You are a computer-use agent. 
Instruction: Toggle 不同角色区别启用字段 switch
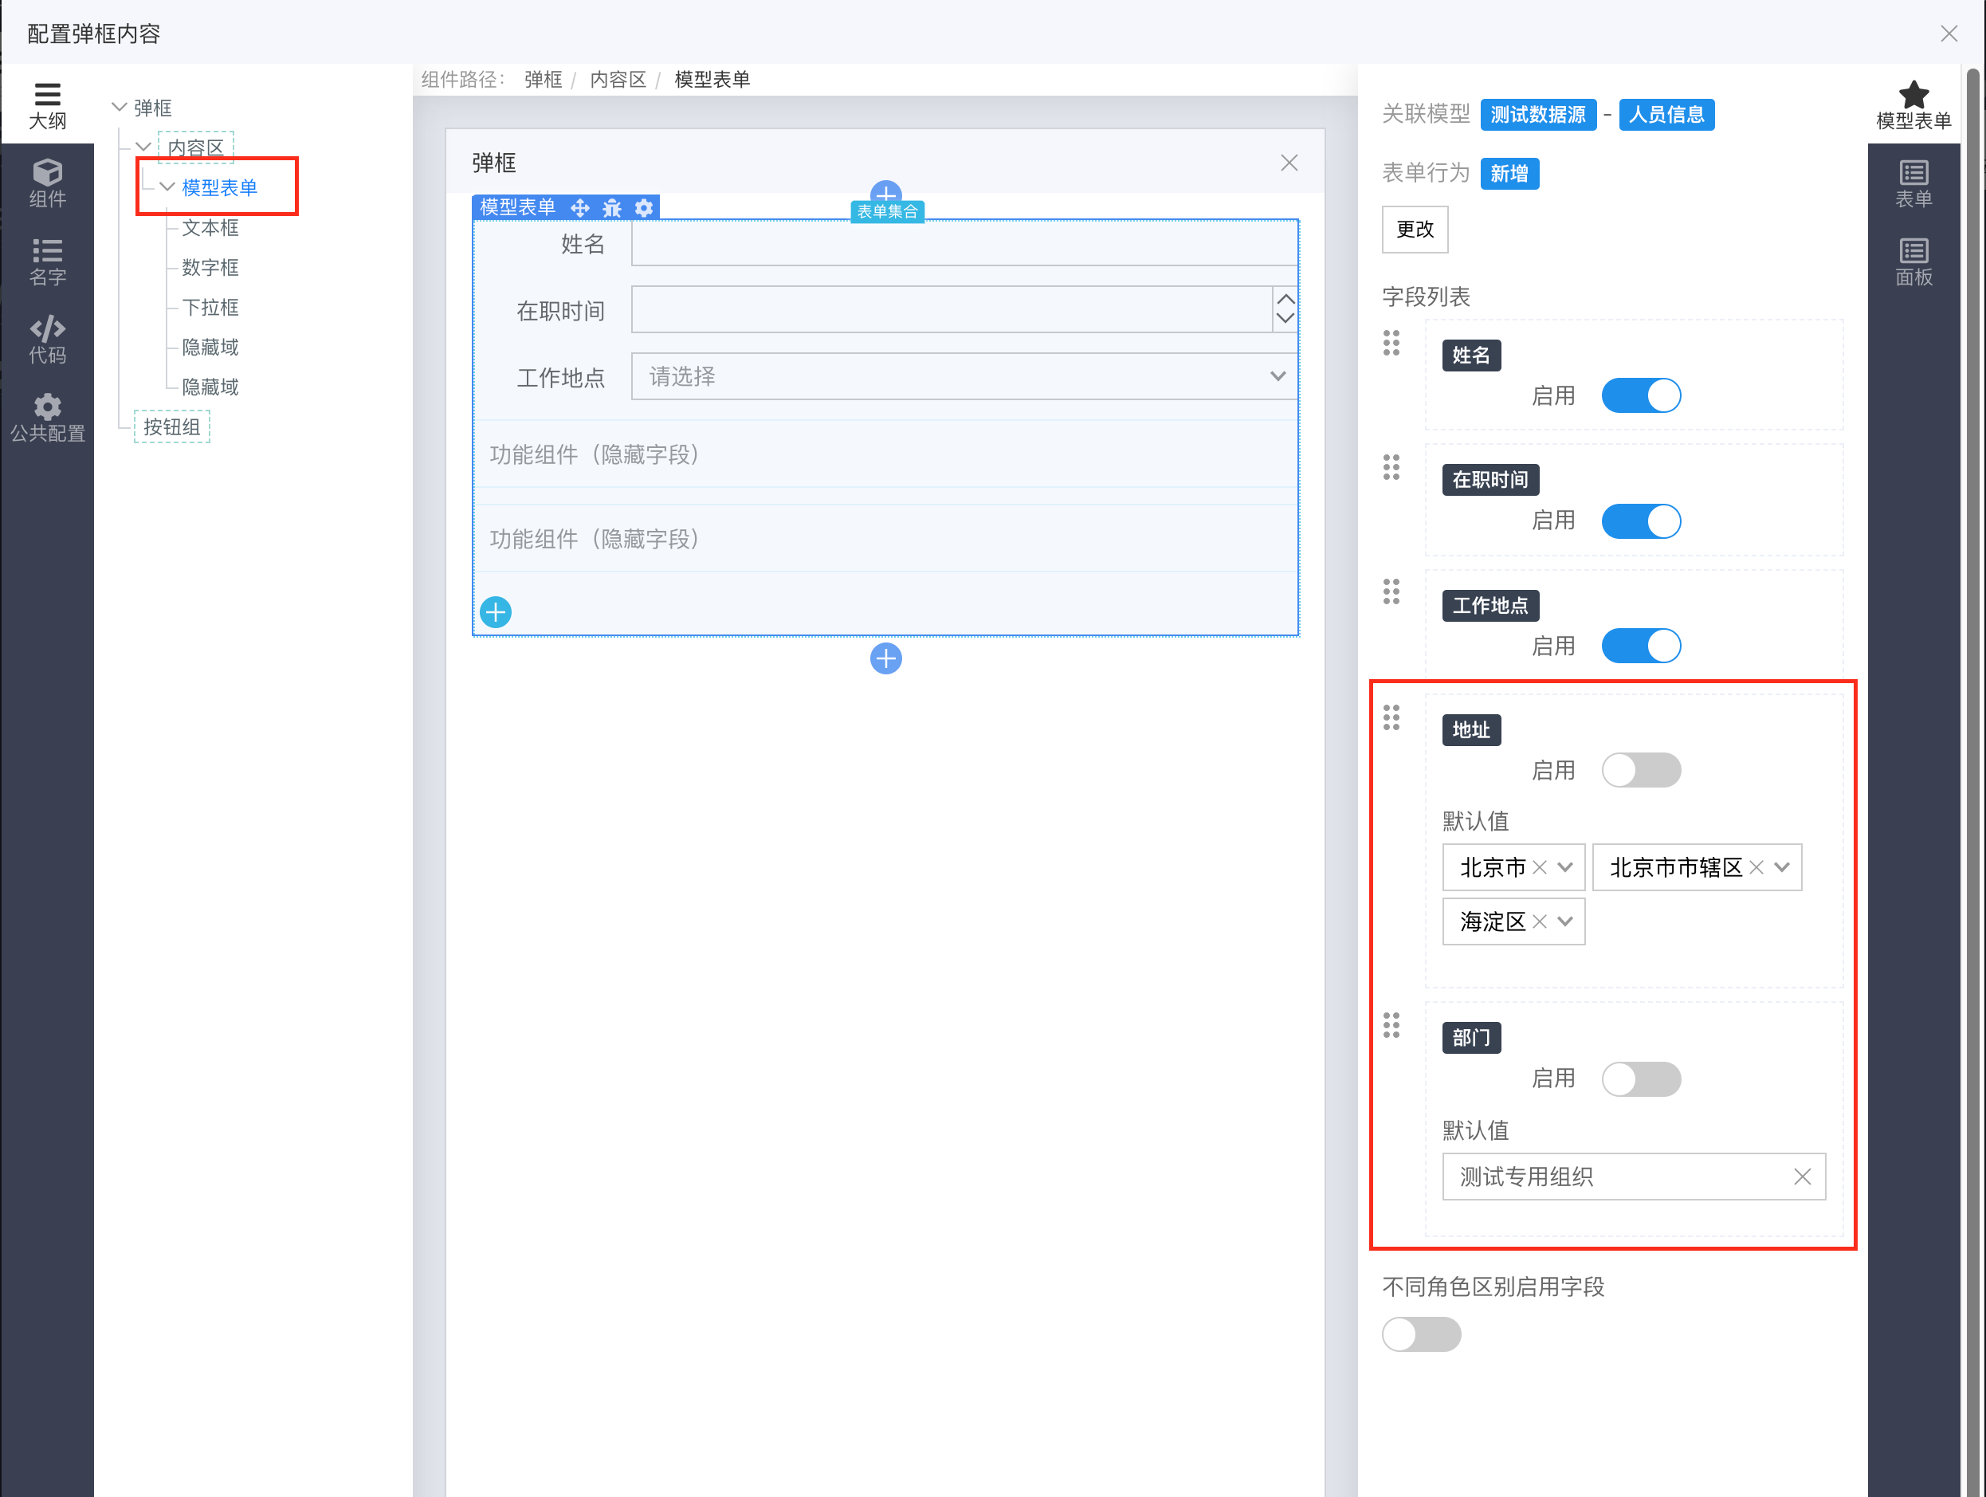1421,1334
